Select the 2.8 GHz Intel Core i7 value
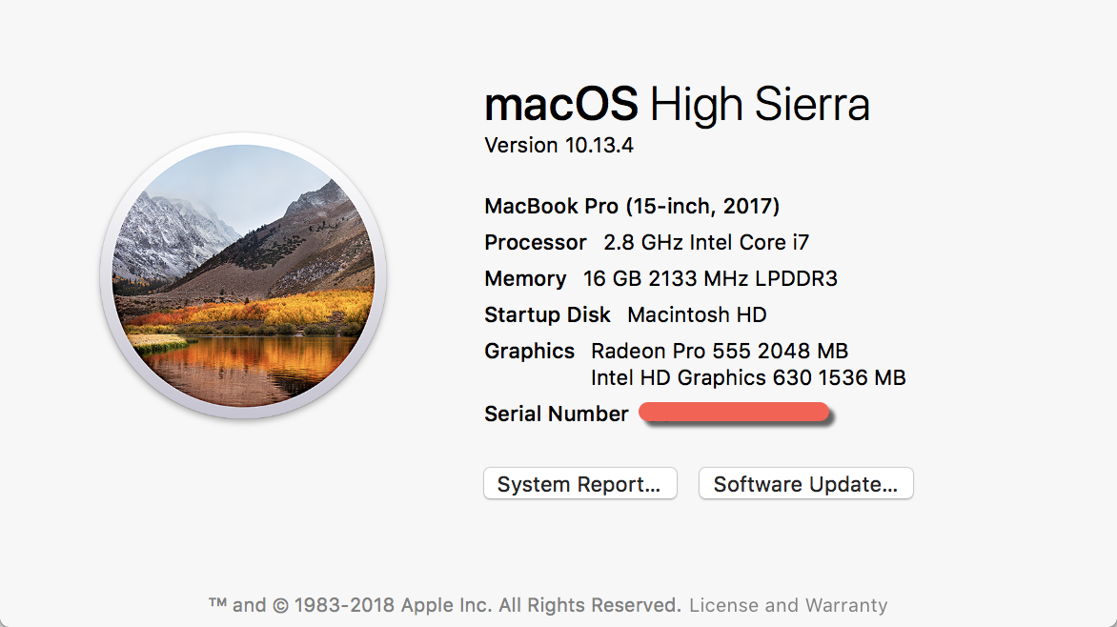Image resolution: width=1117 pixels, height=627 pixels. coord(706,242)
